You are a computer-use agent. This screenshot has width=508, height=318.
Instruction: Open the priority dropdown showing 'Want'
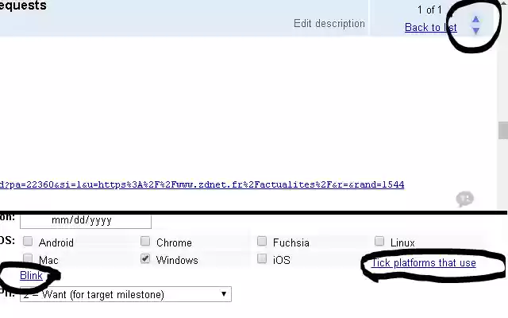[x=125, y=295]
